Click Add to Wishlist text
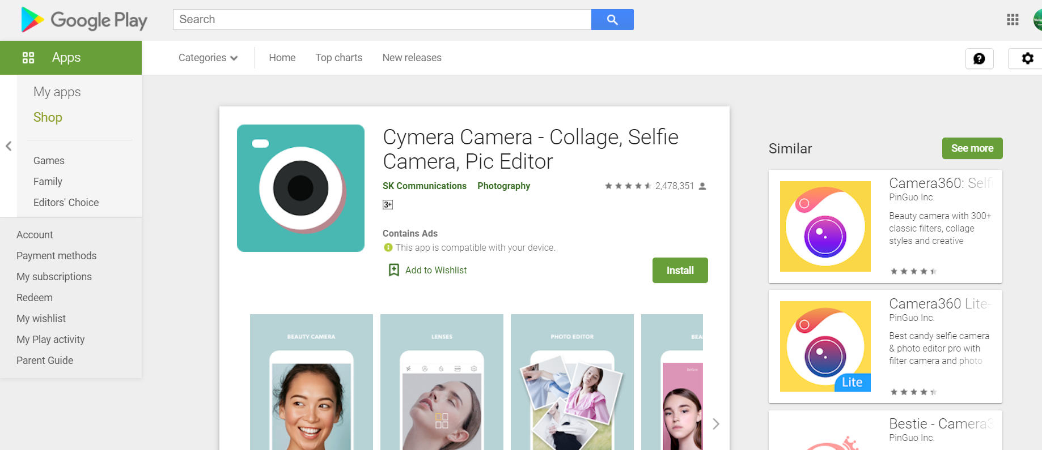Viewport: 1042px width, 450px height. (x=436, y=271)
